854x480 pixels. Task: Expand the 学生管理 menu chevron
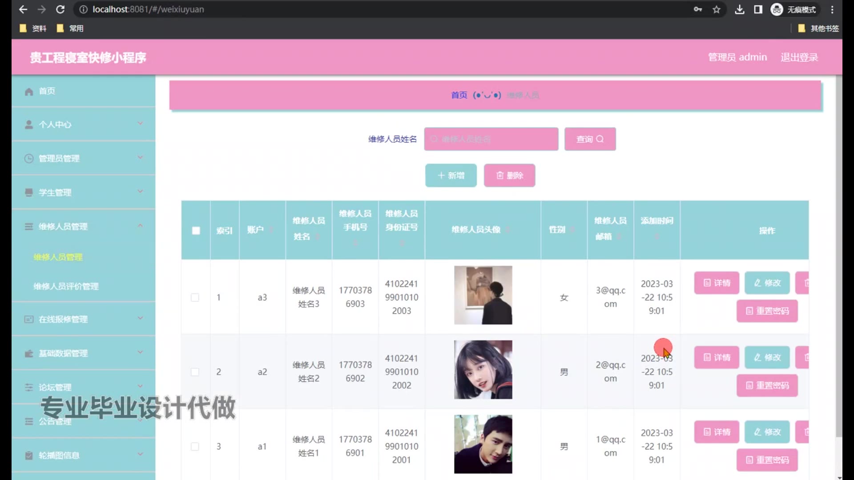coord(140,192)
